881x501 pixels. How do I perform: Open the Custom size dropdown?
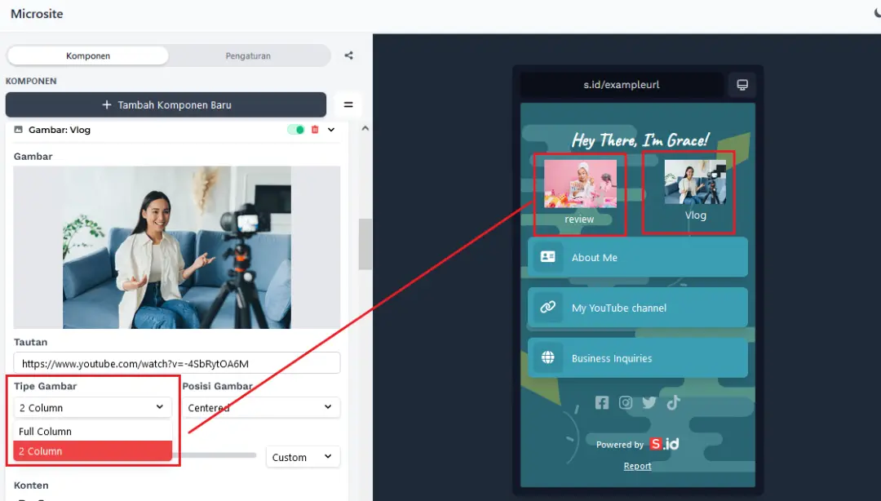point(303,457)
